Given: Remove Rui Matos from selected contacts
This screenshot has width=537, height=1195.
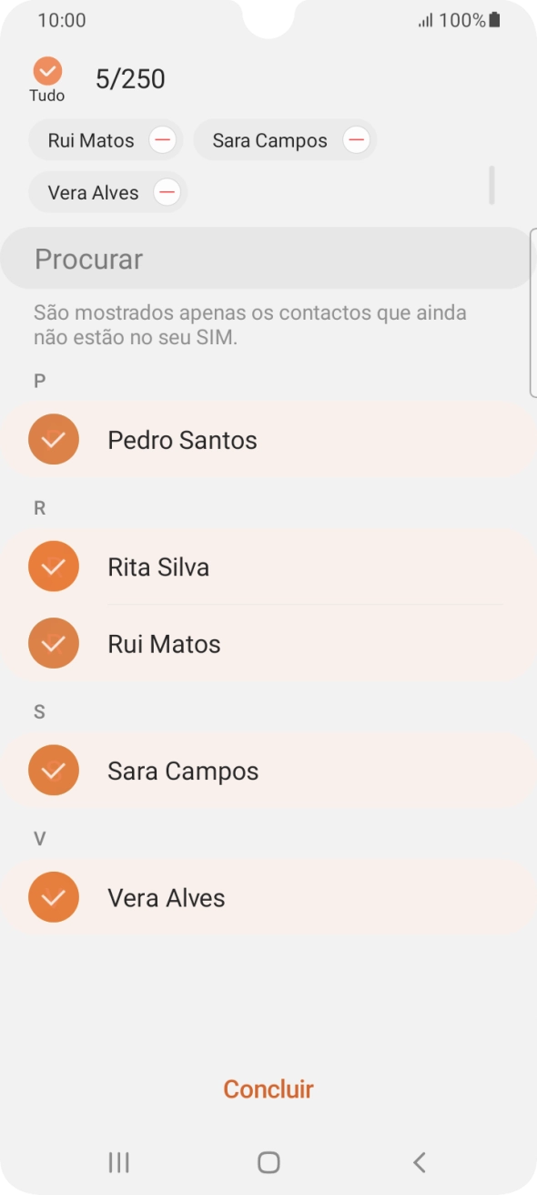Looking at the screenshot, I should coord(163,139).
